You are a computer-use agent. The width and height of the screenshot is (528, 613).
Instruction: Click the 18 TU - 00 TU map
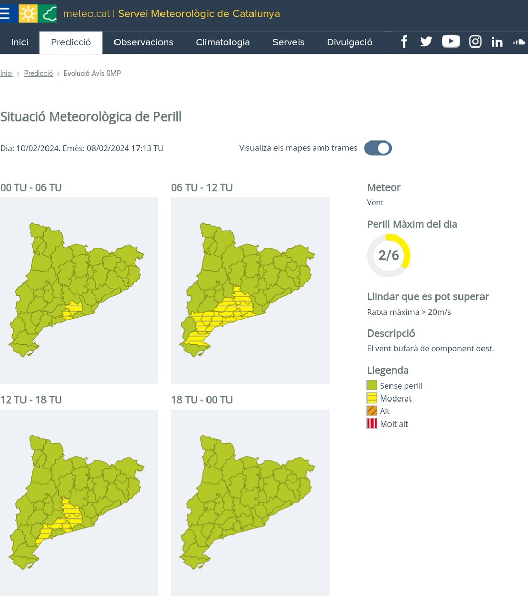point(250,503)
